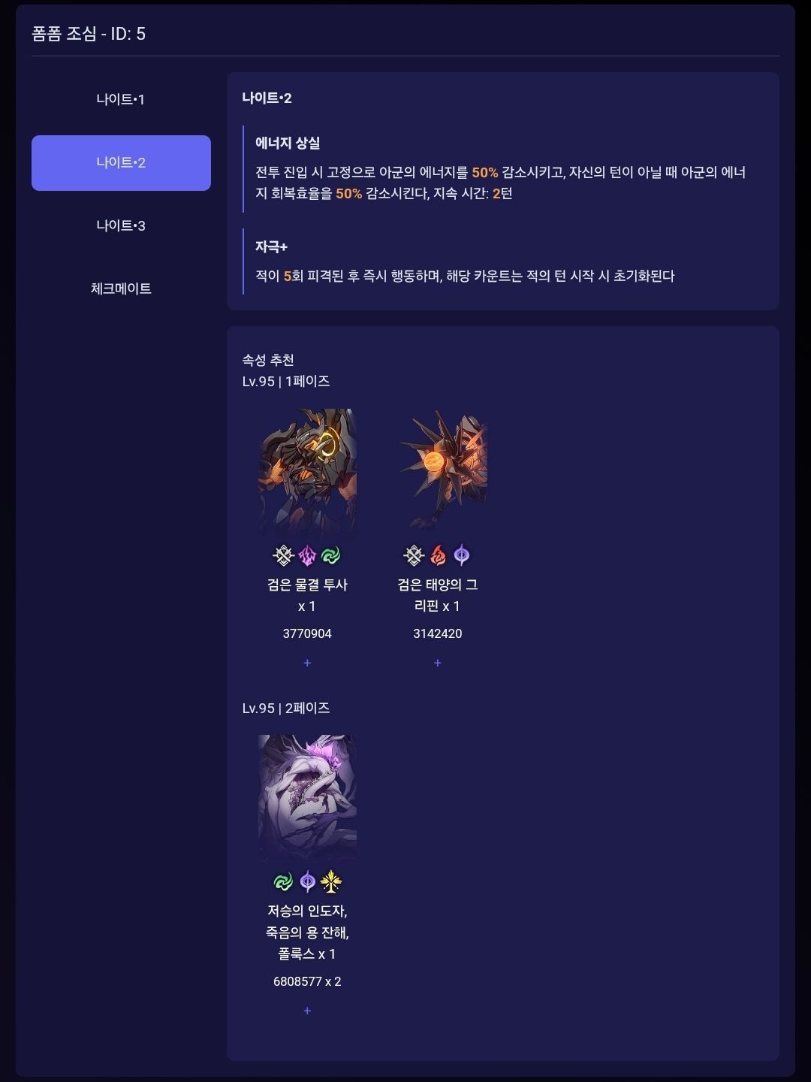Click pink lightning weakness icon of 검은 물결 투사

(307, 556)
